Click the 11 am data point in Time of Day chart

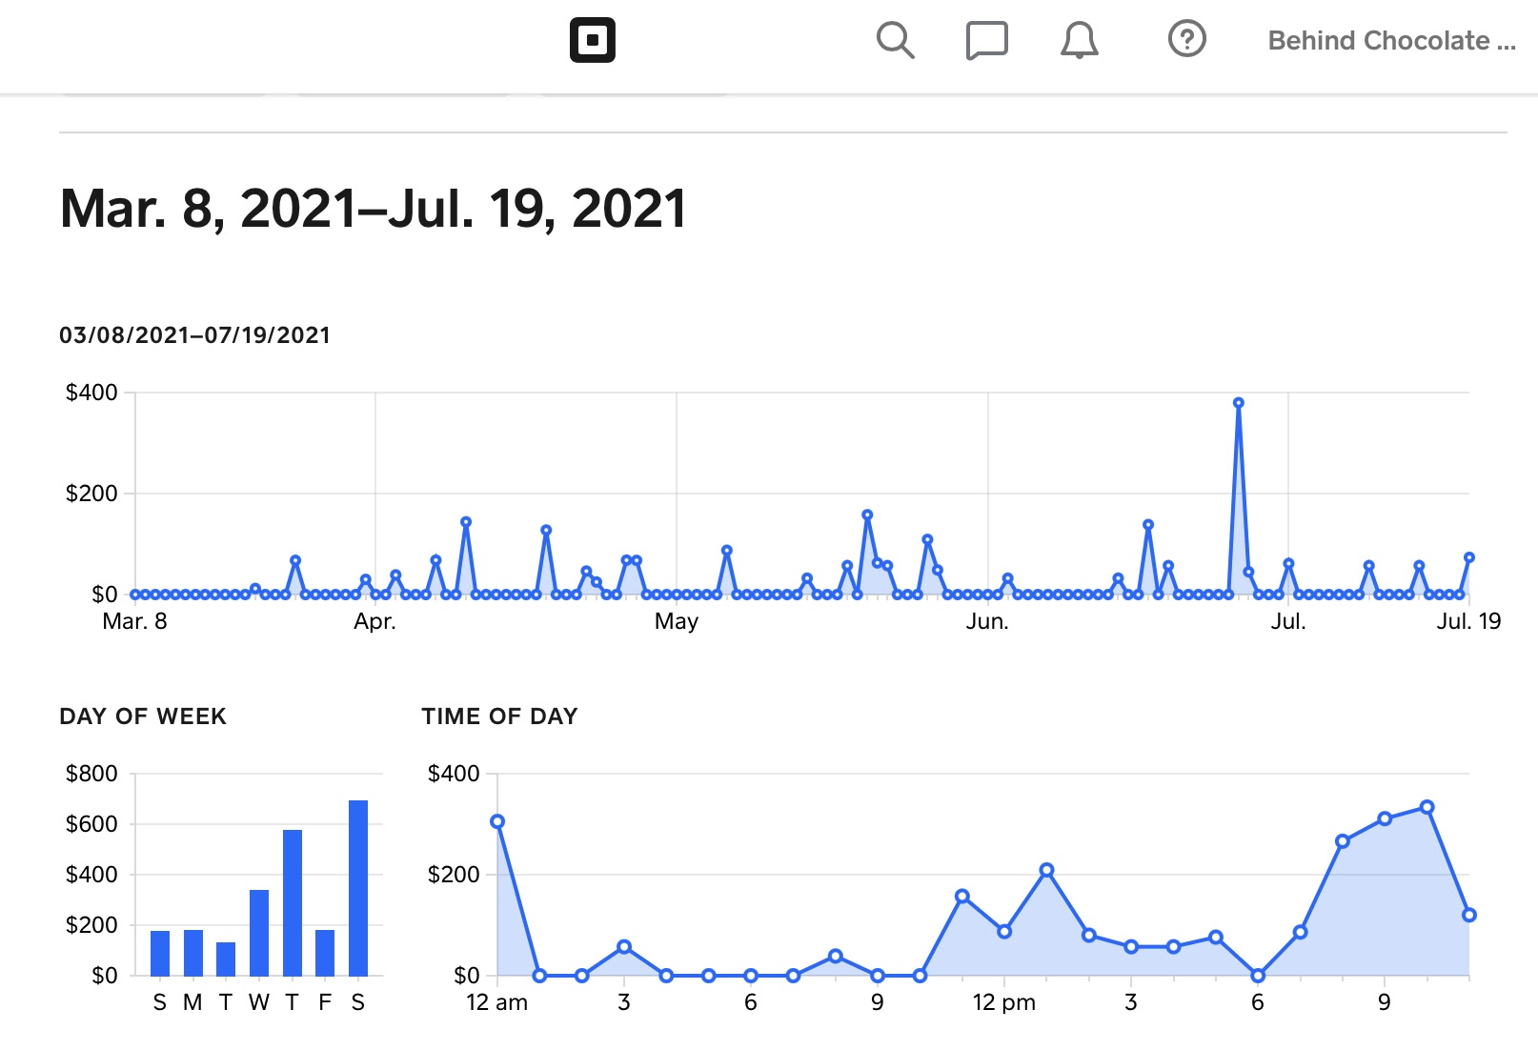pos(961,897)
